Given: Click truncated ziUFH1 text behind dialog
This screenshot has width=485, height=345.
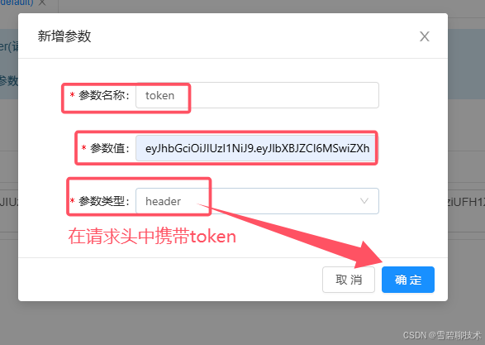Looking at the screenshot, I should tap(466, 202).
